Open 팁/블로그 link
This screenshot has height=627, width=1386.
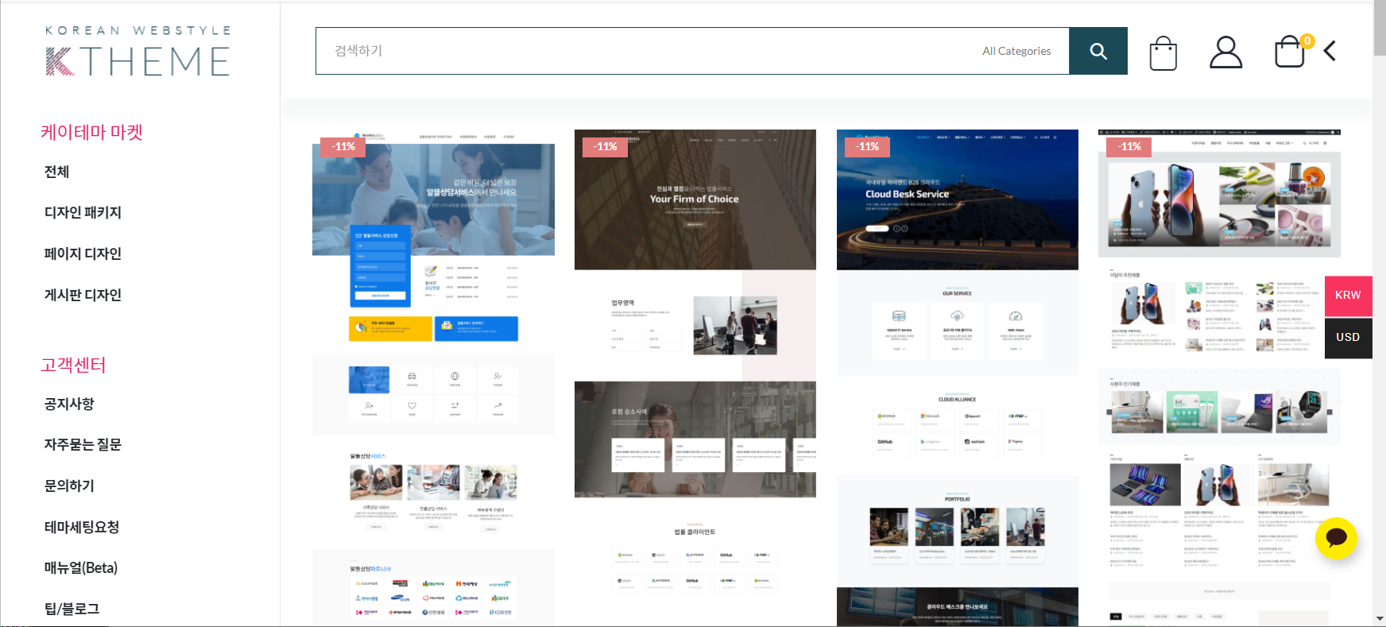click(72, 610)
